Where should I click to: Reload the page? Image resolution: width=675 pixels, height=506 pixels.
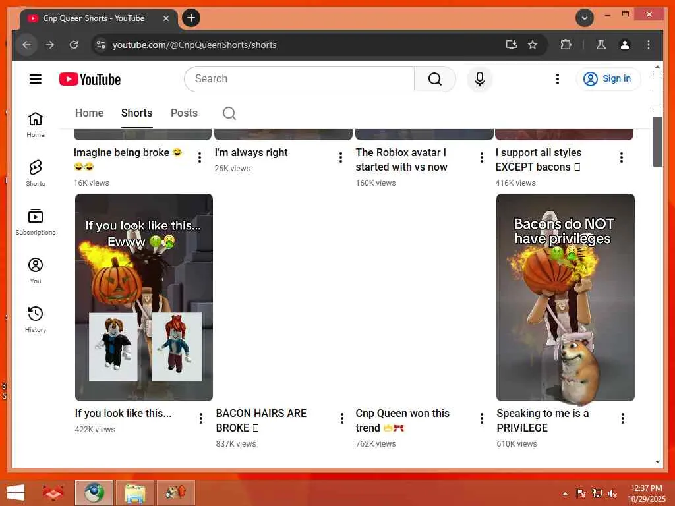[x=74, y=45]
